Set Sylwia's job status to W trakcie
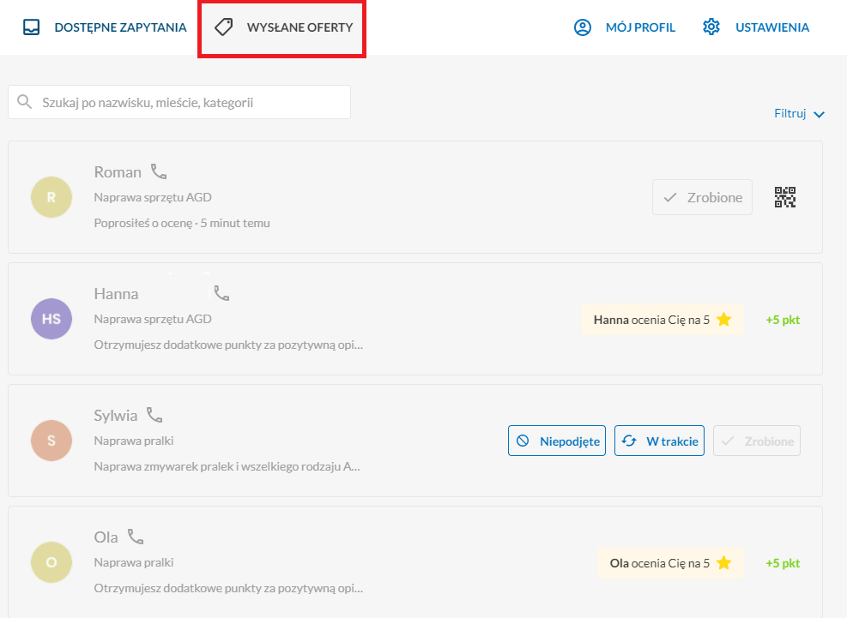 (659, 441)
